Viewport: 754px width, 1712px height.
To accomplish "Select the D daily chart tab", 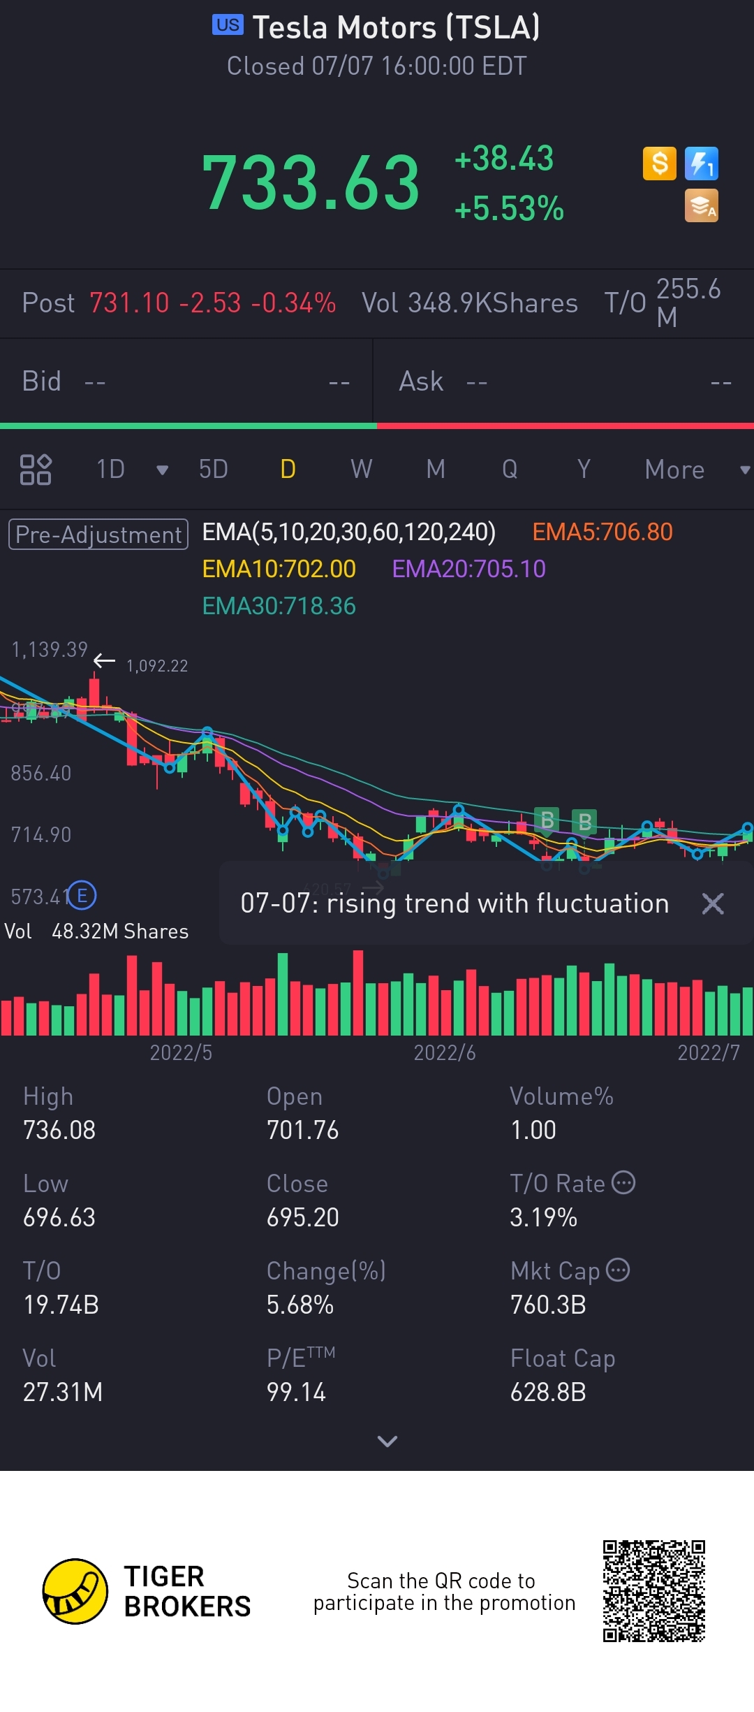I will 288,470.
